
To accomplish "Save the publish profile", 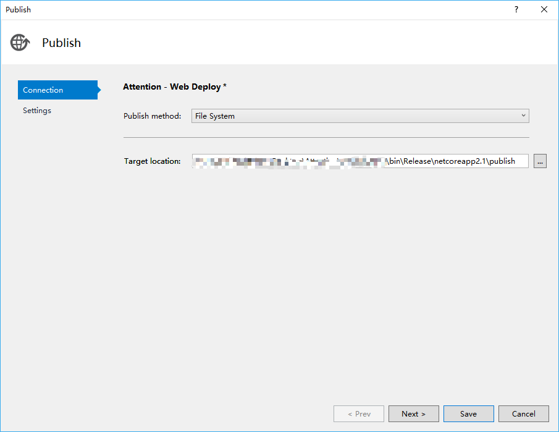I will 468,413.
